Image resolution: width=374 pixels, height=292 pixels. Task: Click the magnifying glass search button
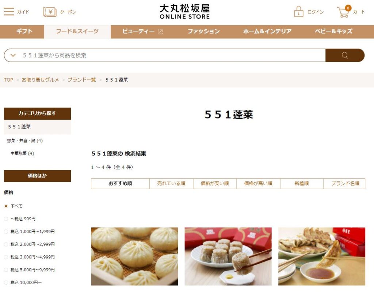[x=345, y=55]
